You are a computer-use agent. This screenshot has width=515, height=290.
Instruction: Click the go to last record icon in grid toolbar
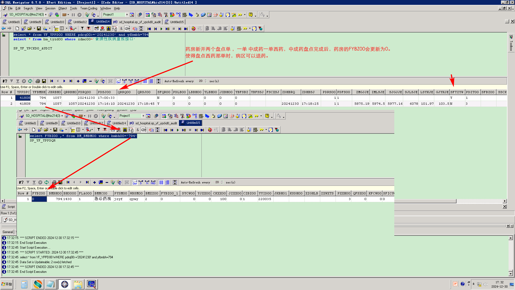(71, 81)
